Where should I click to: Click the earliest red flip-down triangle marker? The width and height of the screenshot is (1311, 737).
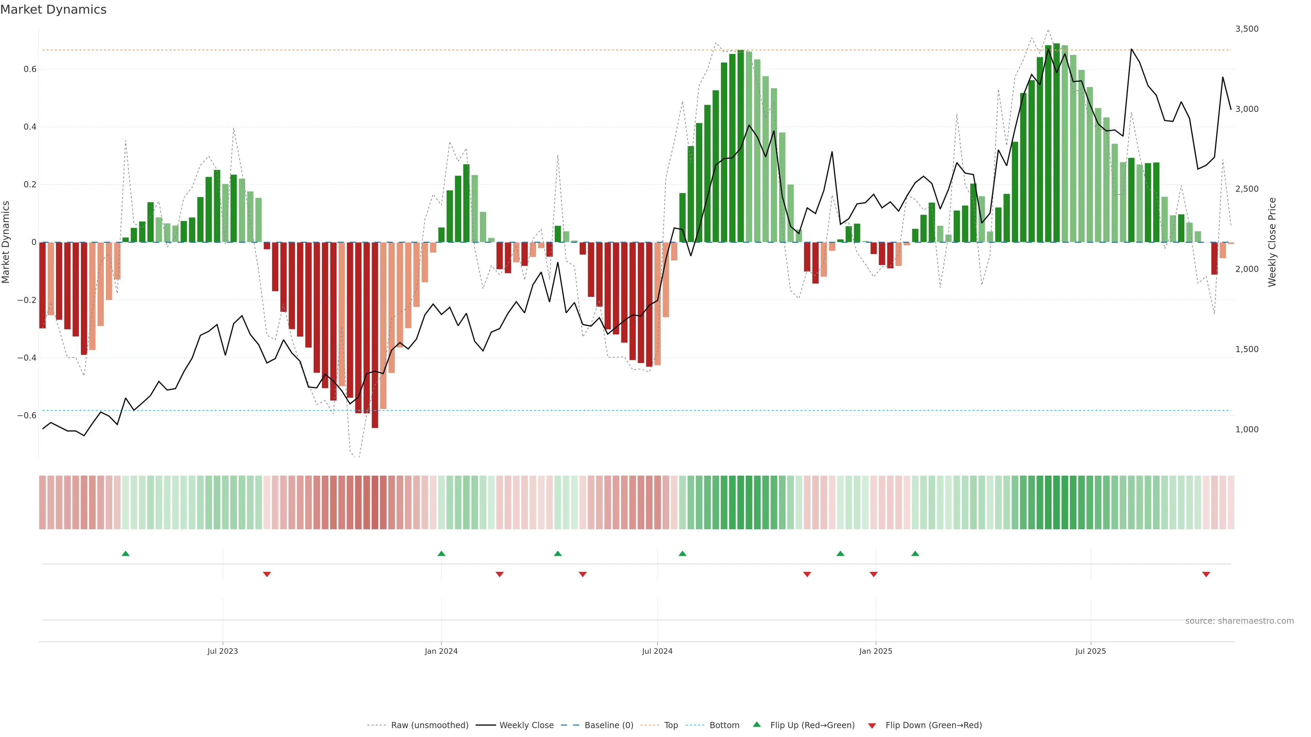(267, 574)
